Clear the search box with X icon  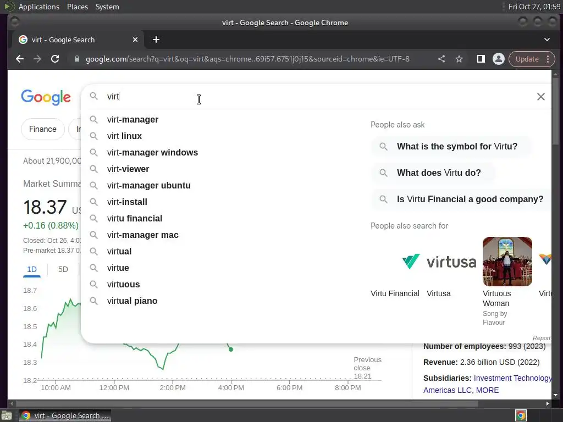pyautogui.click(x=541, y=97)
